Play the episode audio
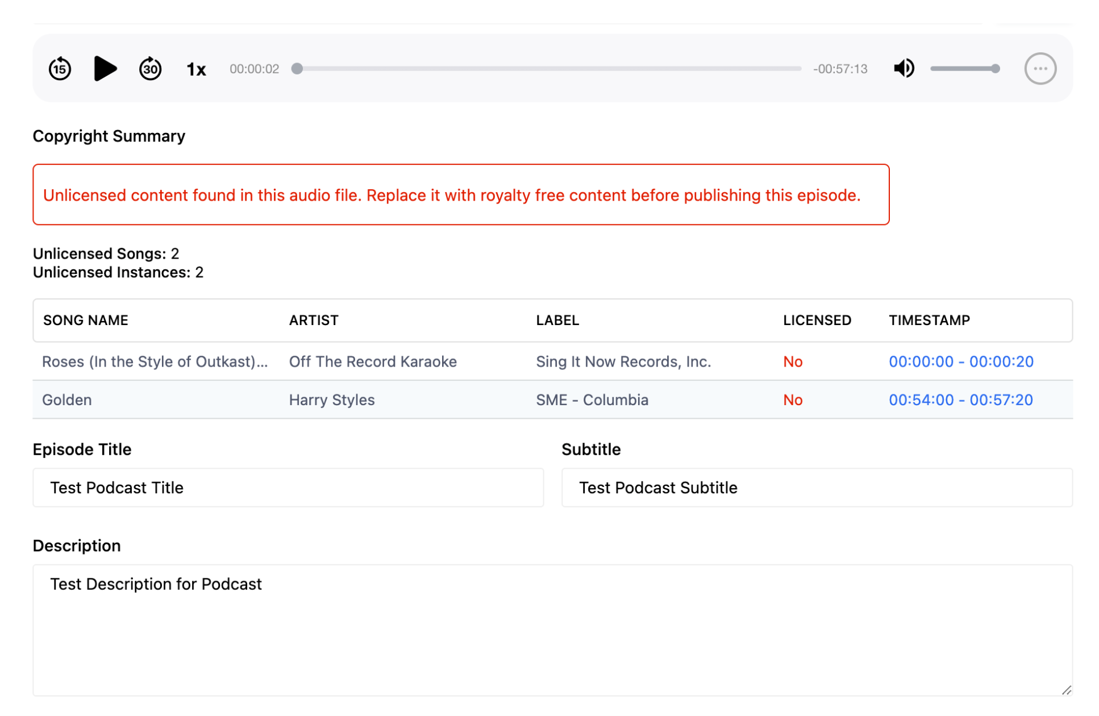 [105, 69]
